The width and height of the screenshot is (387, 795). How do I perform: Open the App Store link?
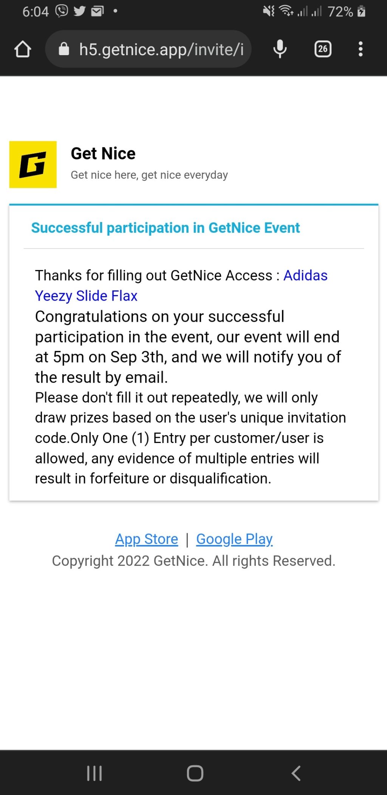(147, 539)
